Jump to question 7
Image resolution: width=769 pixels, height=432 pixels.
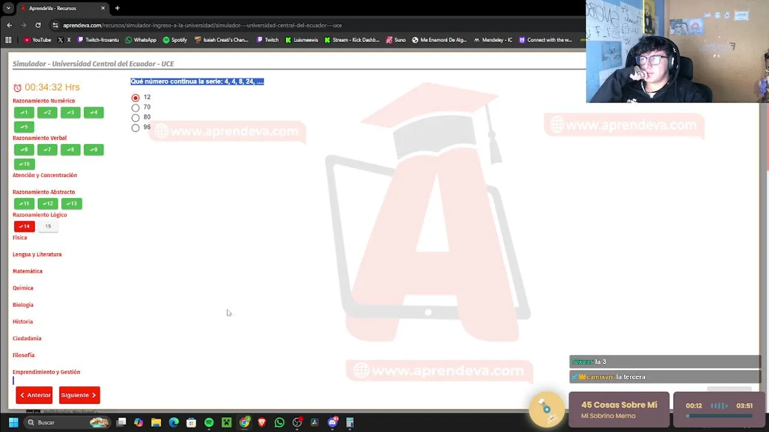tap(47, 149)
